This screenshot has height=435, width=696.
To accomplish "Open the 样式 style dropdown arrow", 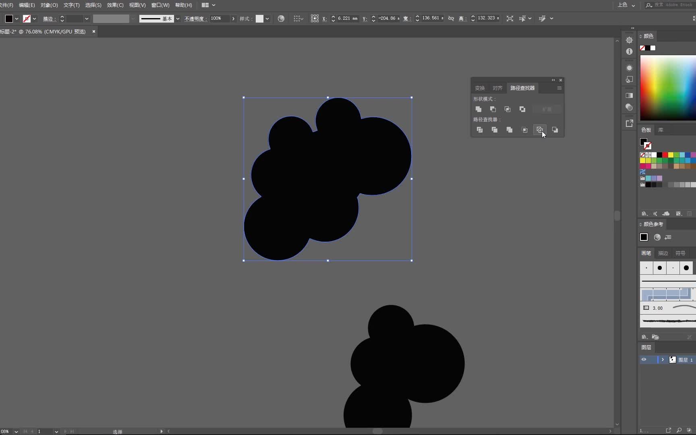I will [267, 19].
